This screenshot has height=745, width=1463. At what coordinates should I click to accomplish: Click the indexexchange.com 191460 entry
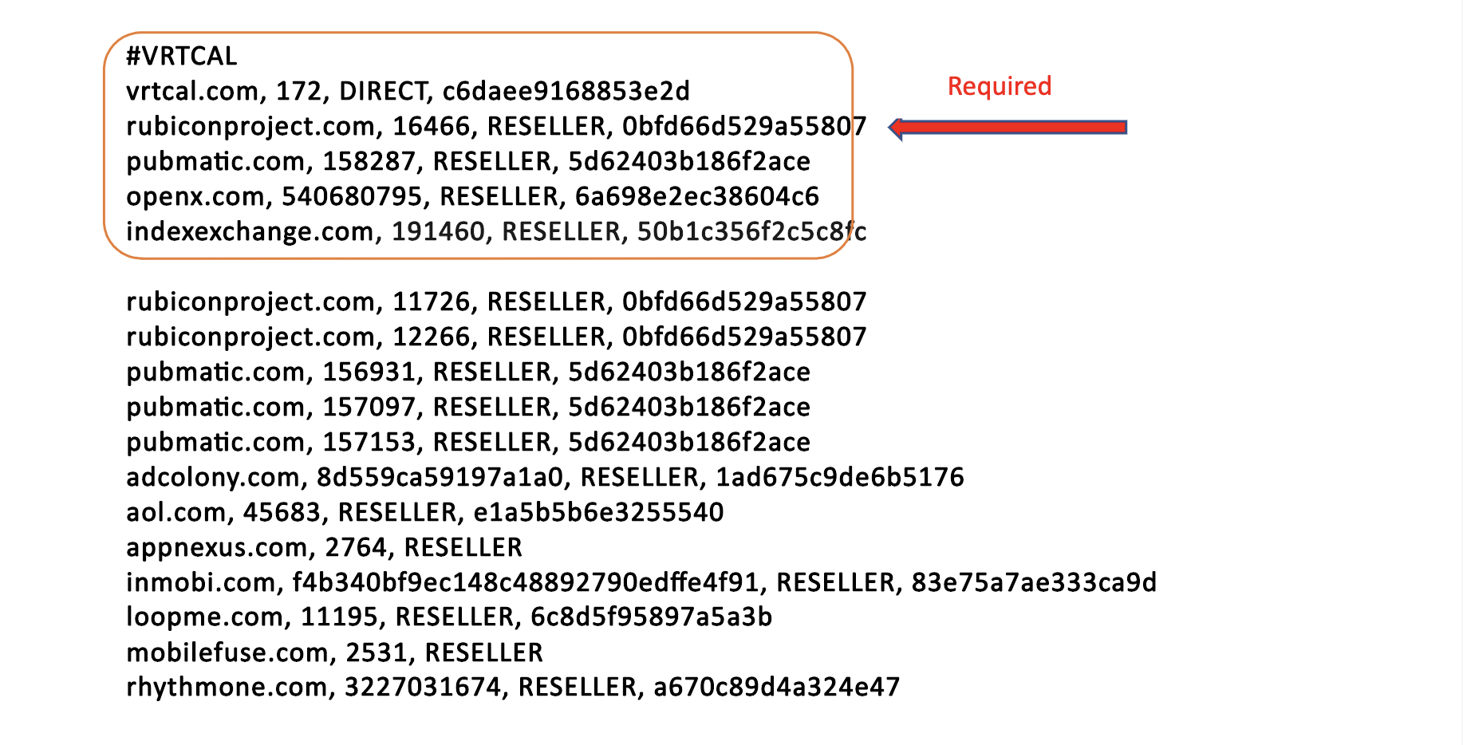[495, 231]
